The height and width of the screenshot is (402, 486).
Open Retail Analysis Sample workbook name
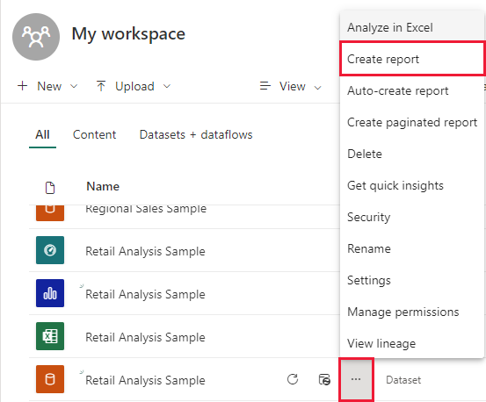click(145, 337)
